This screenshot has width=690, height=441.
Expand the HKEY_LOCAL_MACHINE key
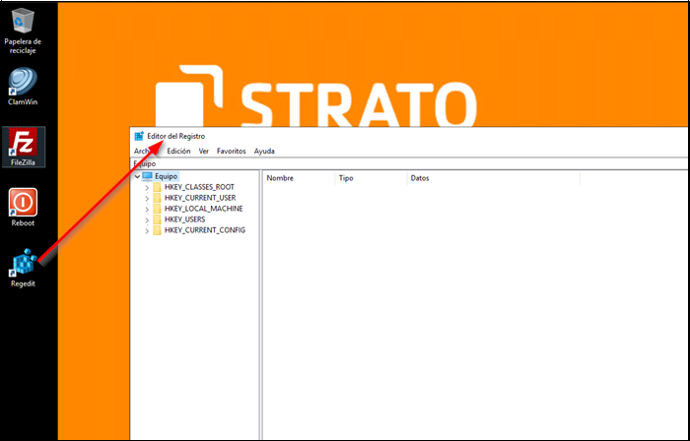coord(147,209)
